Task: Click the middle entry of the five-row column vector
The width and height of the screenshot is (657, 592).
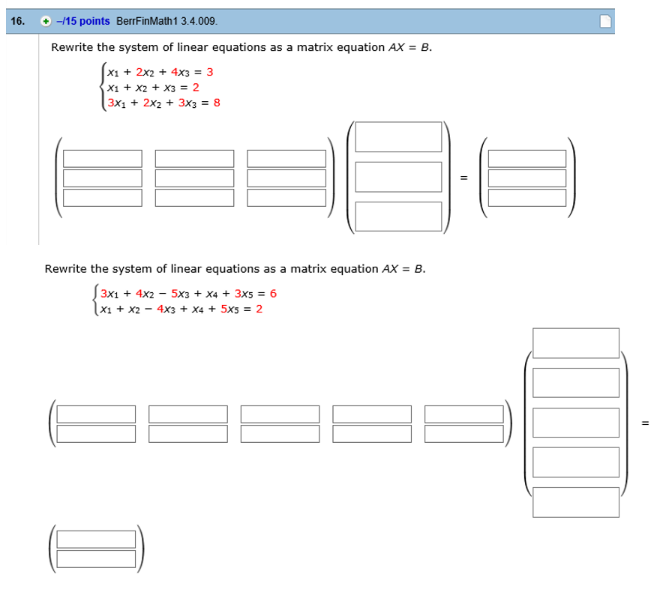Action: 574,422
